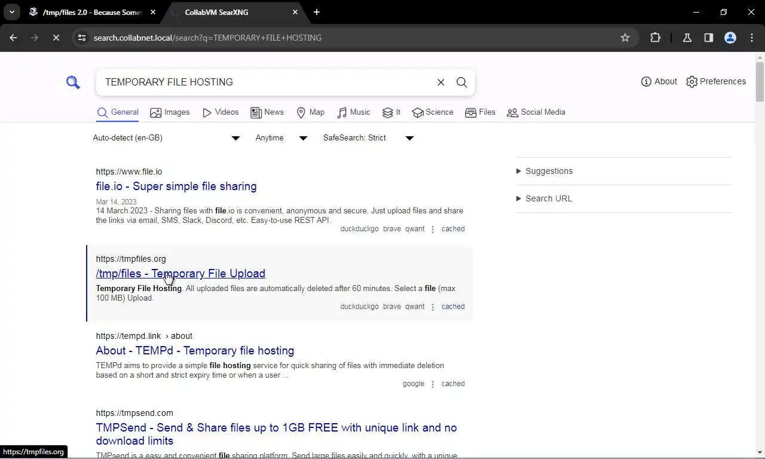Select the General search tab
This screenshot has width=765, height=459.
118,112
